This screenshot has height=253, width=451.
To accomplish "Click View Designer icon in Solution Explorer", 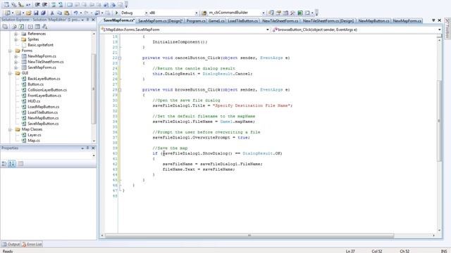I will [x=37, y=27].
